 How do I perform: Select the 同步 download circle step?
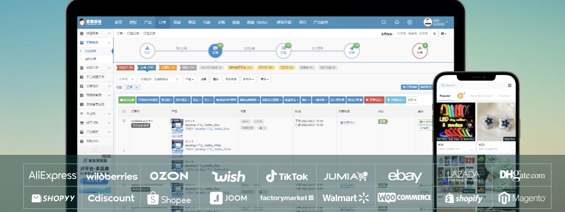(x=147, y=51)
